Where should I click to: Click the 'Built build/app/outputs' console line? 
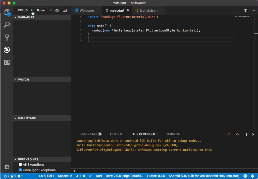(128, 145)
